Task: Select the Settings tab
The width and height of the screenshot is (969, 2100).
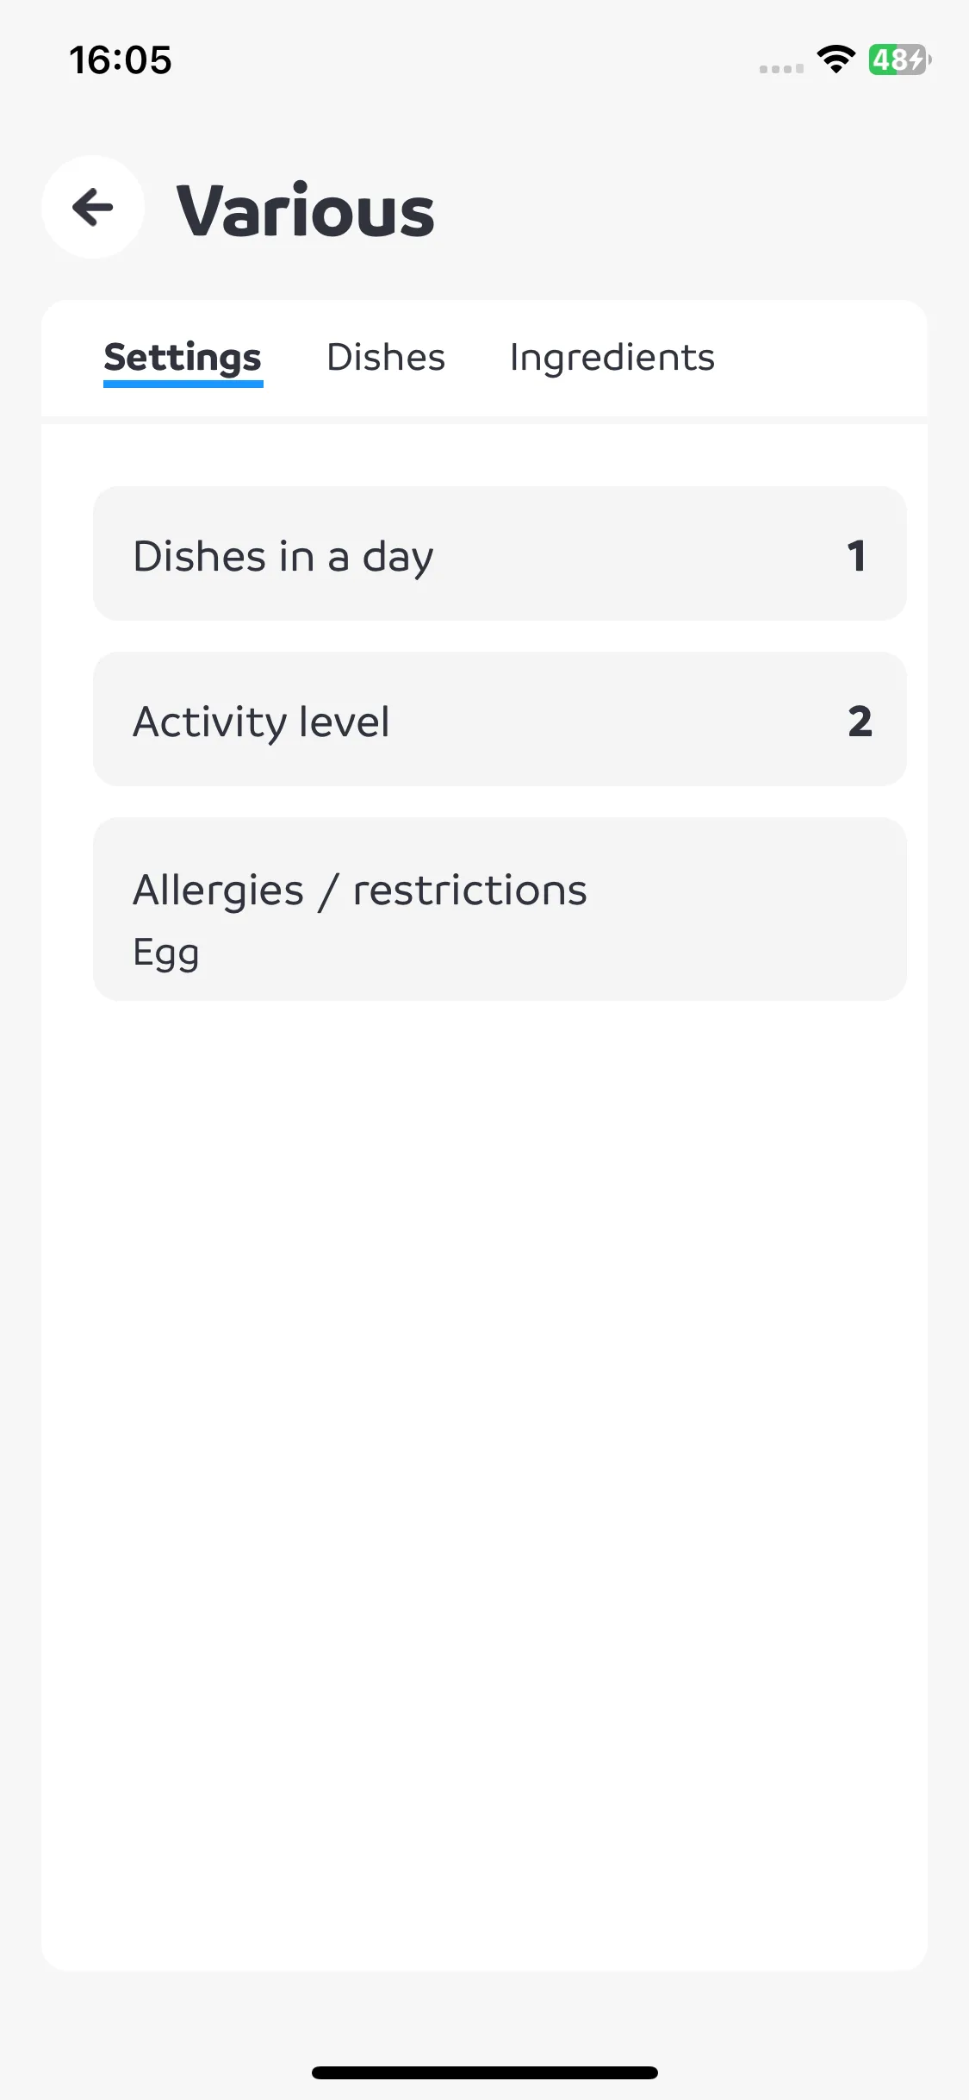Action: point(183,359)
